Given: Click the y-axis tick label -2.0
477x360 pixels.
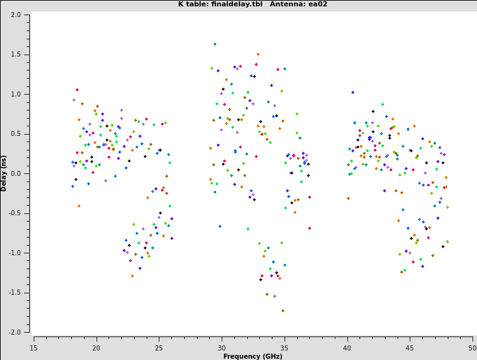Looking at the screenshot, I should 15,332.
